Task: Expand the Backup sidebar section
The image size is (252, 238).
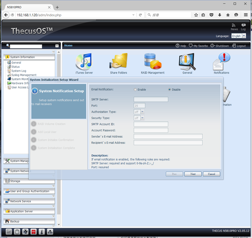Action: (x=29, y=221)
